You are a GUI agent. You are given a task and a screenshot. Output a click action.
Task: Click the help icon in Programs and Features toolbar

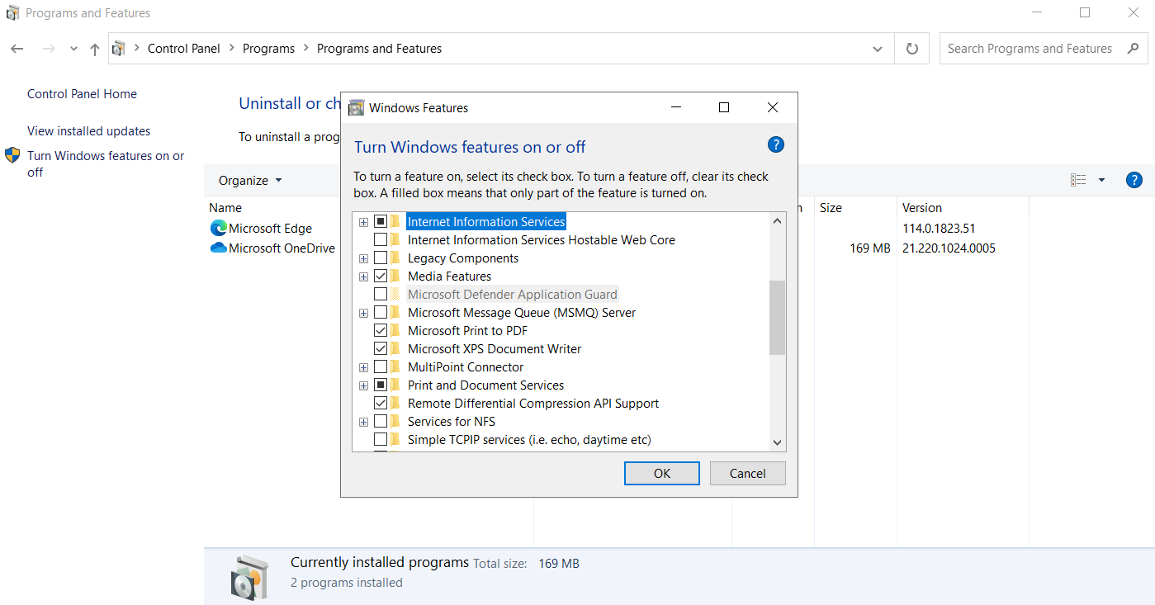click(x=1134, y=180)
